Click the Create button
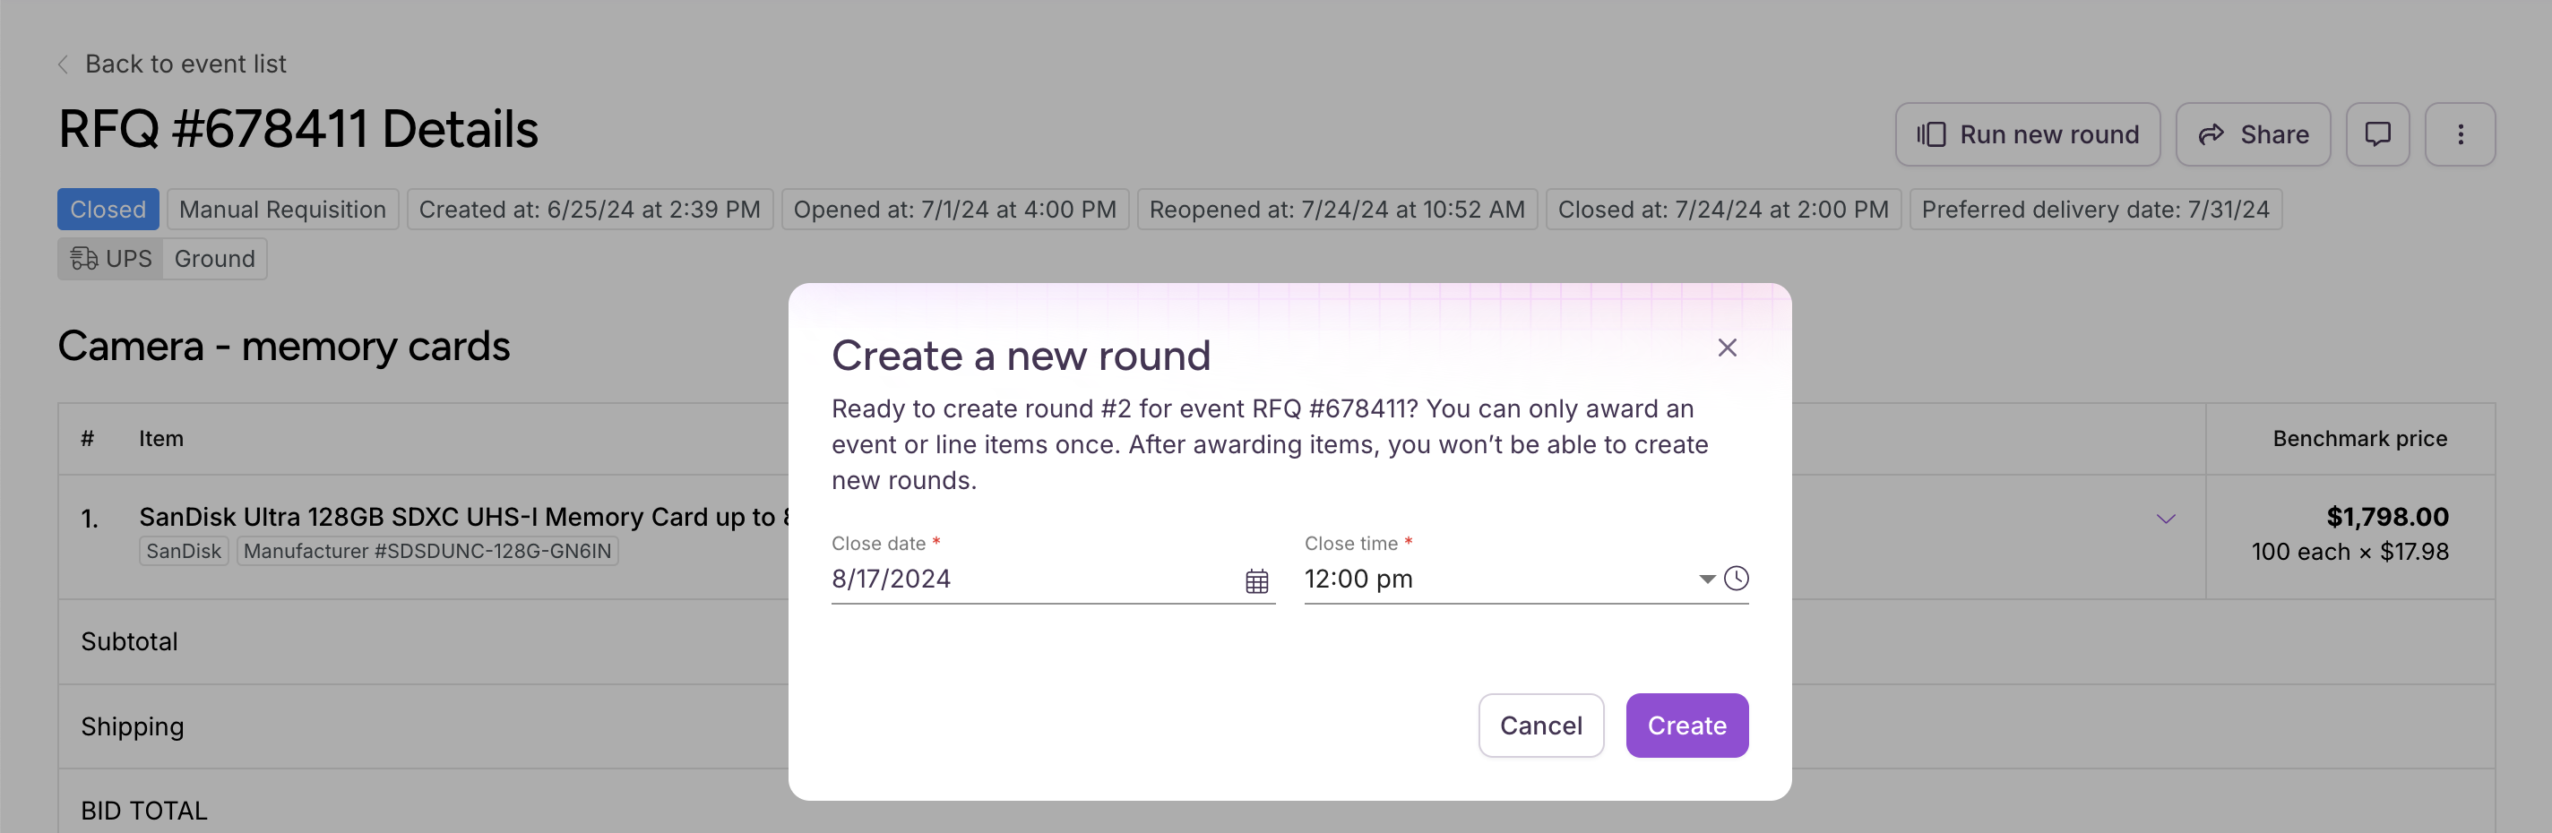 [1686, 725]
